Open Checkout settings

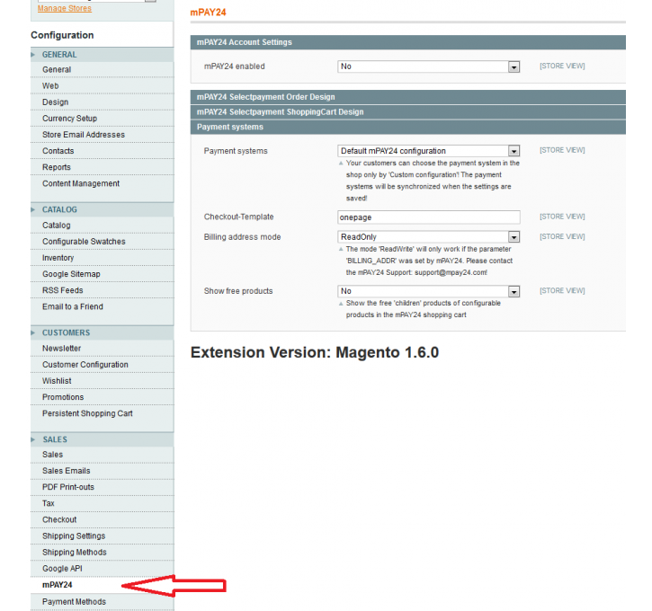click(x=102, y=519)
